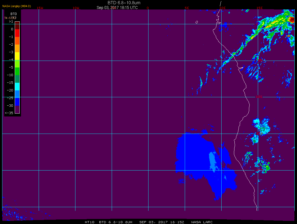Viewport: 297px width, 224px height.
Task: Click the legend heading 'BTD'
Action: pyautogui.click(x=14, y=14)
